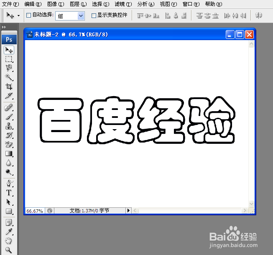Open the 分析(A) menu

pyautogui.click(x=146, y=4)
